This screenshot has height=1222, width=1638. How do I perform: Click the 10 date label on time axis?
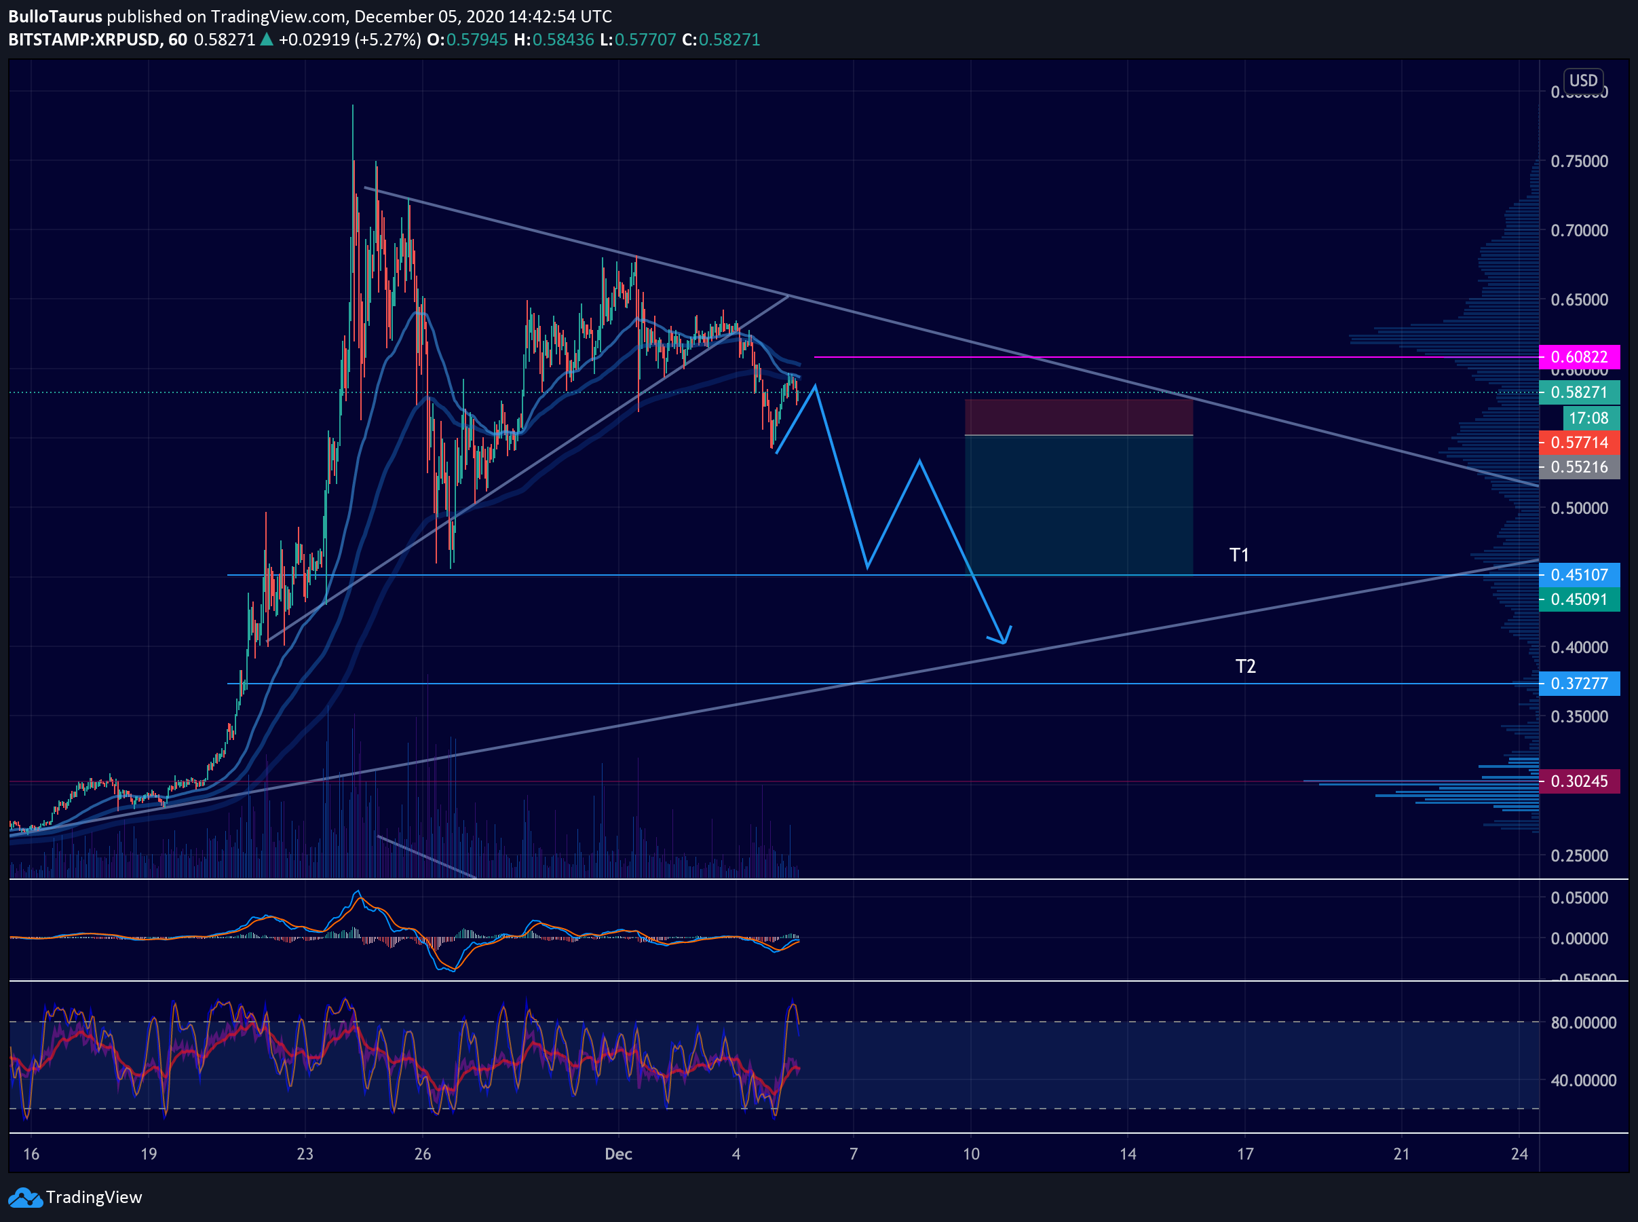(971, 1154)
